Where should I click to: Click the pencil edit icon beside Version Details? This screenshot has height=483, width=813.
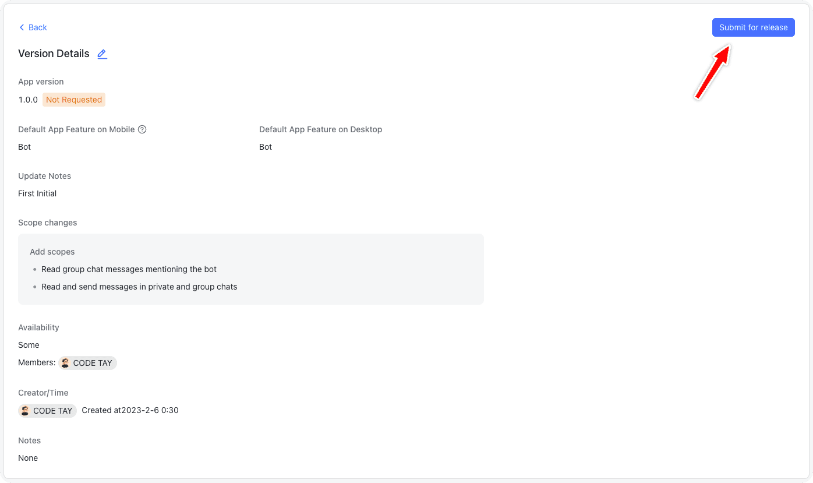pyautogui.click(x=102, y=54)
